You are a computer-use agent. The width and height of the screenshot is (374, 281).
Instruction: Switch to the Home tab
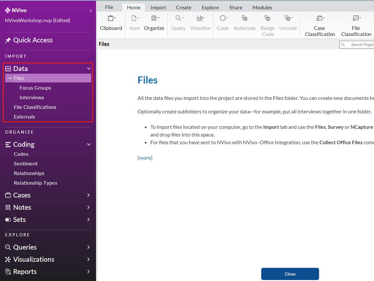tap(134, 8)
